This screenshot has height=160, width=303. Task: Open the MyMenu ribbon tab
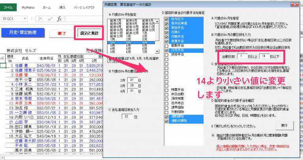tap(28, 7)
